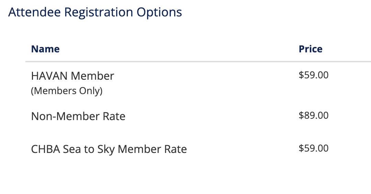This screenshot has height=194, width=371.
Task: Click the $89.00 price
Action: coord(314,115)
